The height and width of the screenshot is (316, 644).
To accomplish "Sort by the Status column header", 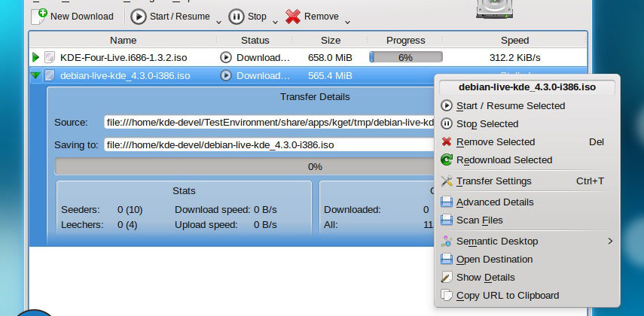I will click(255, 40).
